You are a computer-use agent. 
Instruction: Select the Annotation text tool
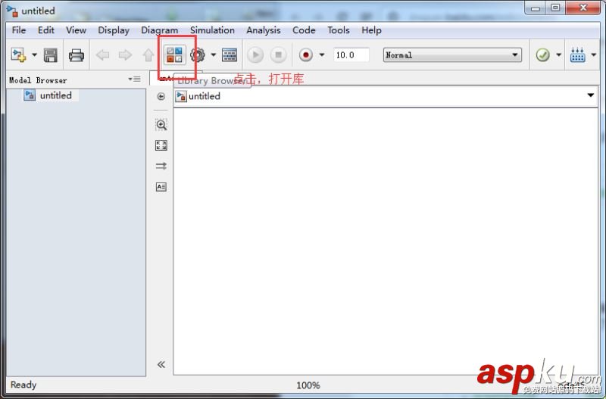(x=161, y=187)
